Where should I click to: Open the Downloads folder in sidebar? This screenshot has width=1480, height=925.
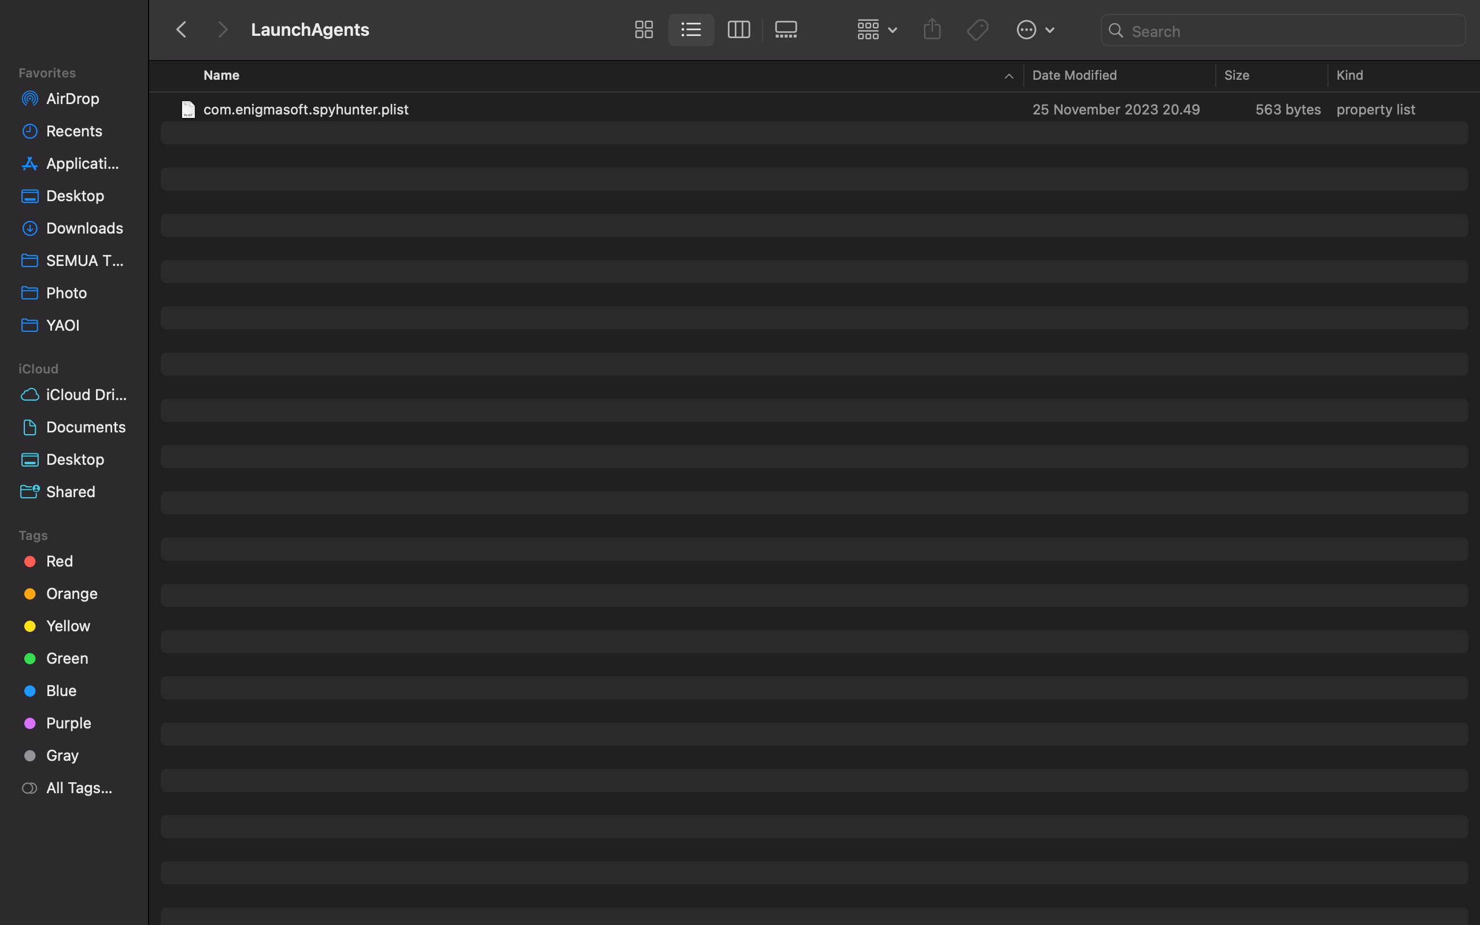click(x=84, y=228)
